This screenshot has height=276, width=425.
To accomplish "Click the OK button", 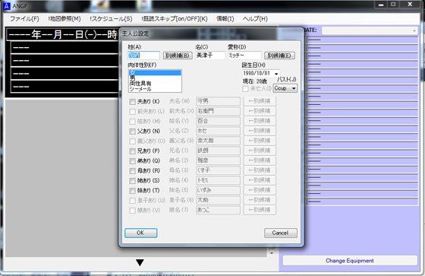I will [x=140, y=233].
